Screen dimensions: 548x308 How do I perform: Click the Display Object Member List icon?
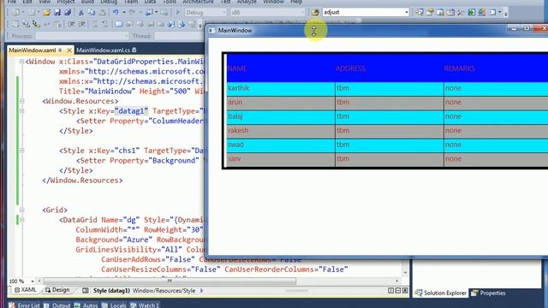(15, 24)
